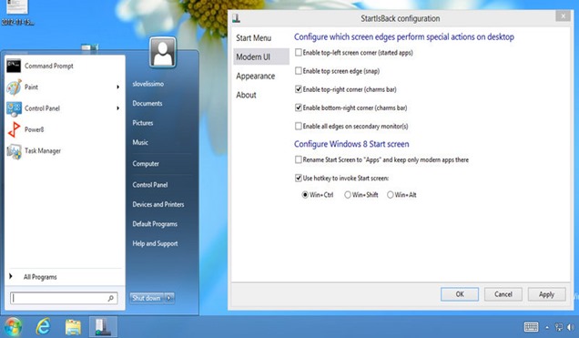Click the volume speaker tray icon
The width and height of the screenshot is (579, 338).
click(x=570, y=327)
